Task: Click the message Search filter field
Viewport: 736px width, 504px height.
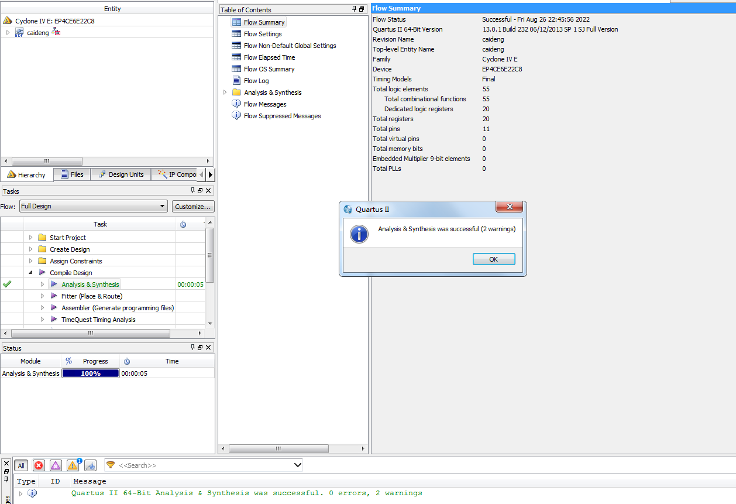Action: [x=205, y=465]
